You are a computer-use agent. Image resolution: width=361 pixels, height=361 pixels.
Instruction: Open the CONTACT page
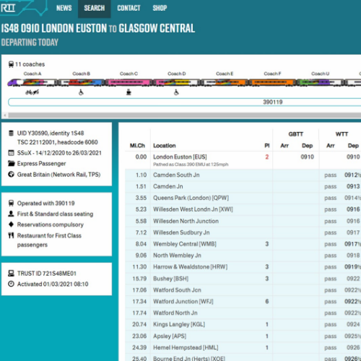click(x=129, y=8)
